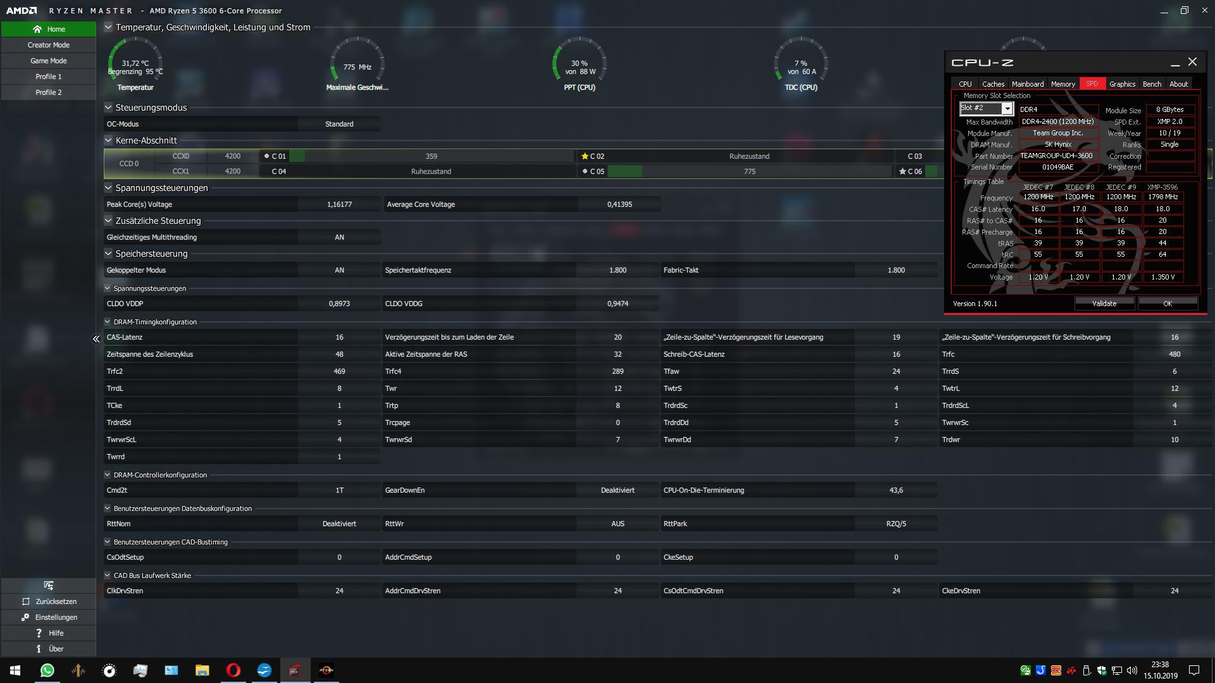Click core C 05 load bar showing 775
This screenshot has height=683, width=1215.
[750, 171]
